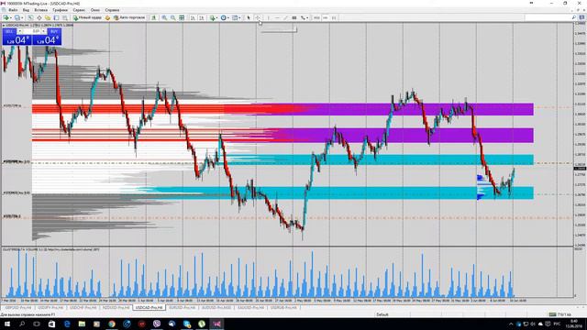
Task: Expand the new chart dropdown arrow
Action: click(11, 17)
